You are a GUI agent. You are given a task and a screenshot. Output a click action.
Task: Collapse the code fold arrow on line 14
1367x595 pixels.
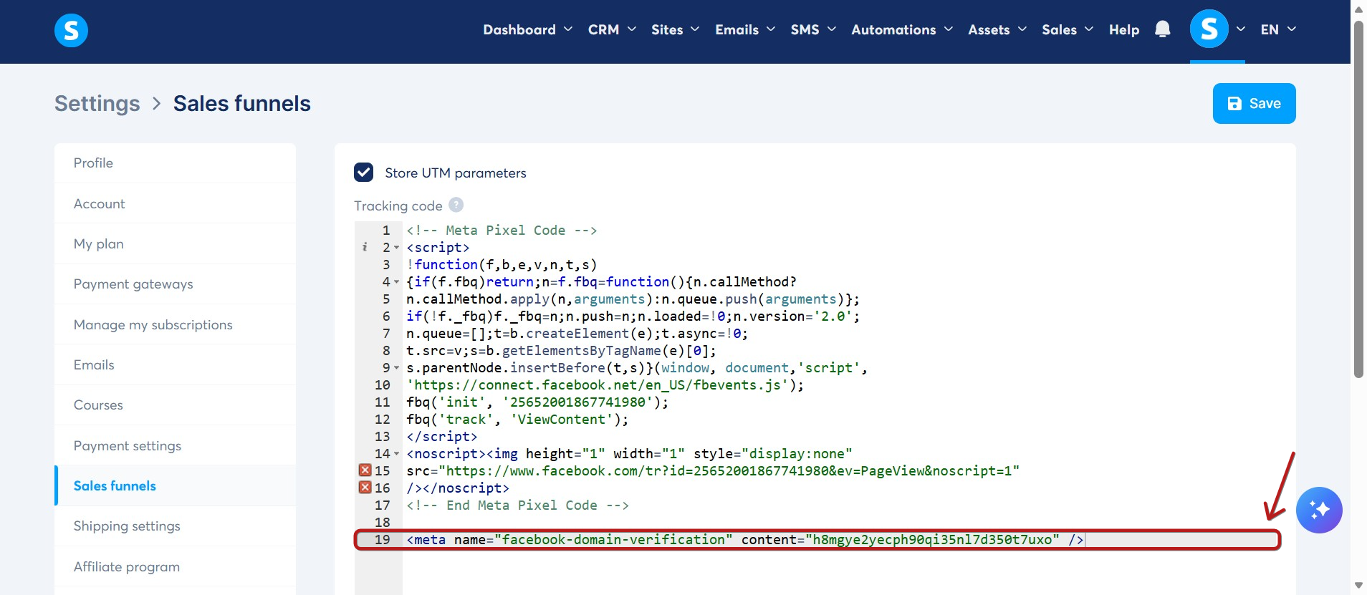coord(396,454)
